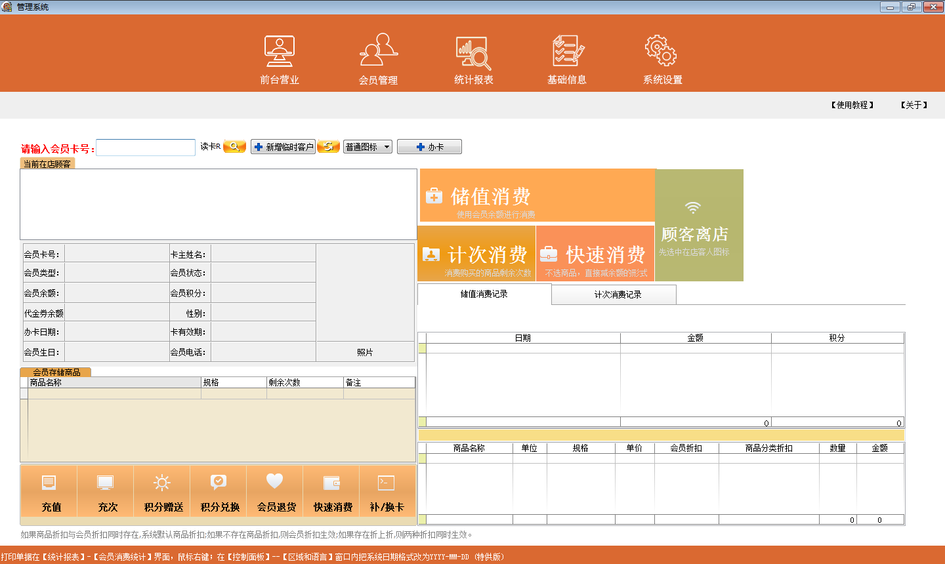Click the 会员卡号 value field
The height and width of the screenshot is (564, 945).
[x=117, y=254]
